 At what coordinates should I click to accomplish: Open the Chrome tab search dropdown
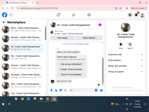3,3
